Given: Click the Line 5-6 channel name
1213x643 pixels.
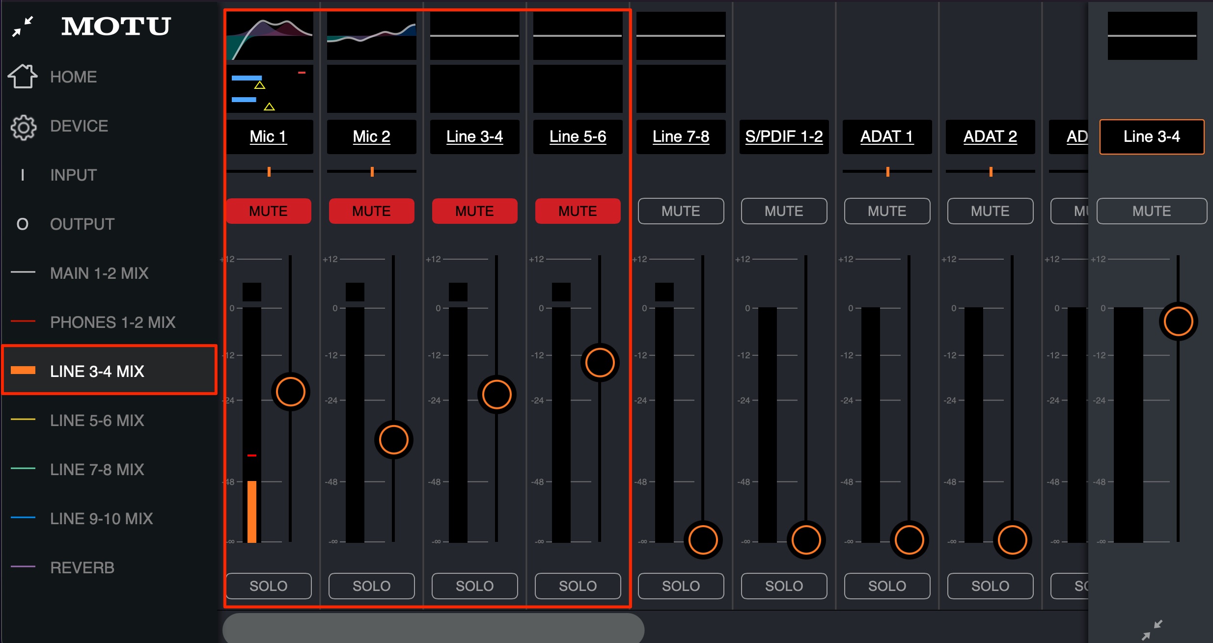Looking at the screenshot, I should click(x=578, y=137).
